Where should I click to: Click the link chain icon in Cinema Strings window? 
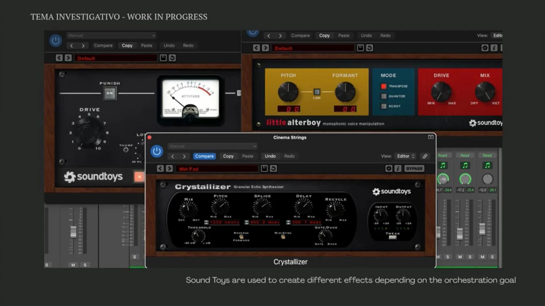pos(425,156)
